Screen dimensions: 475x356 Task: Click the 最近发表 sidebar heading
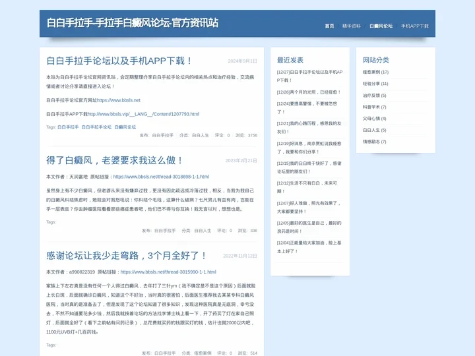pyautogui.click(x=290, y=60)
